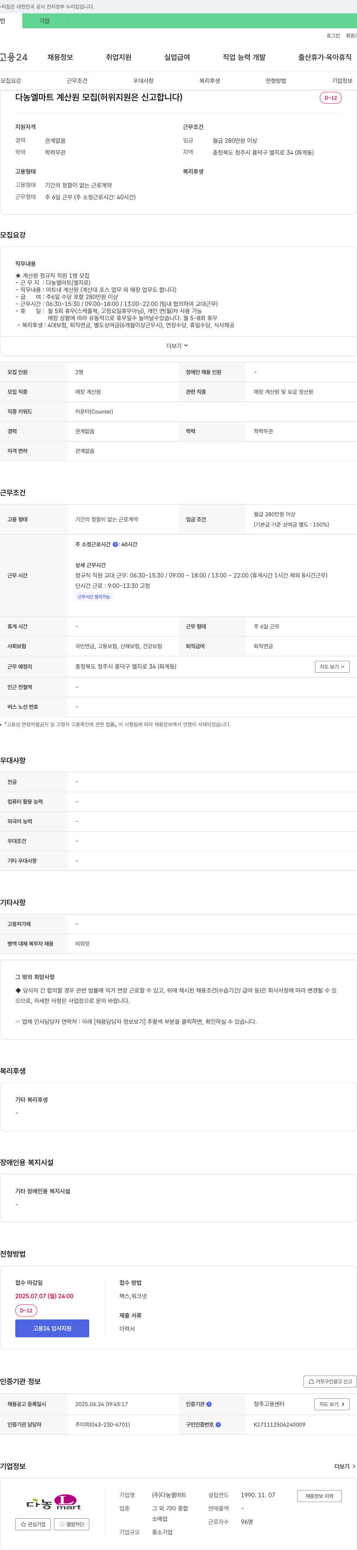Jump to 복리후생 section tab

(209, 81)
